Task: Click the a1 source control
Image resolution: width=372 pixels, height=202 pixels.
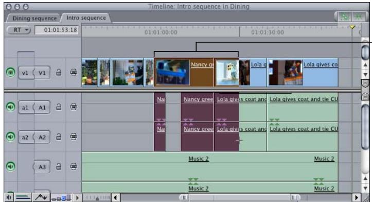Action: click(x=25, y=107)
